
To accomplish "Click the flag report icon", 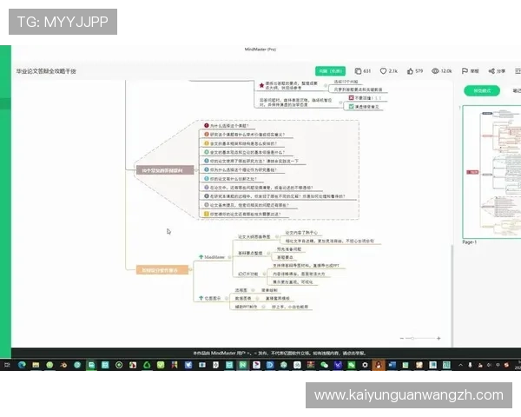I will click(464, 70).
